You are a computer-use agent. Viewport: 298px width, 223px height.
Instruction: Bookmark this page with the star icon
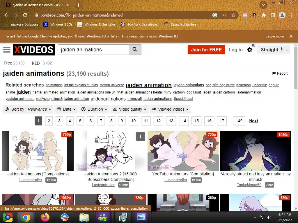click(x=233, y=15)
